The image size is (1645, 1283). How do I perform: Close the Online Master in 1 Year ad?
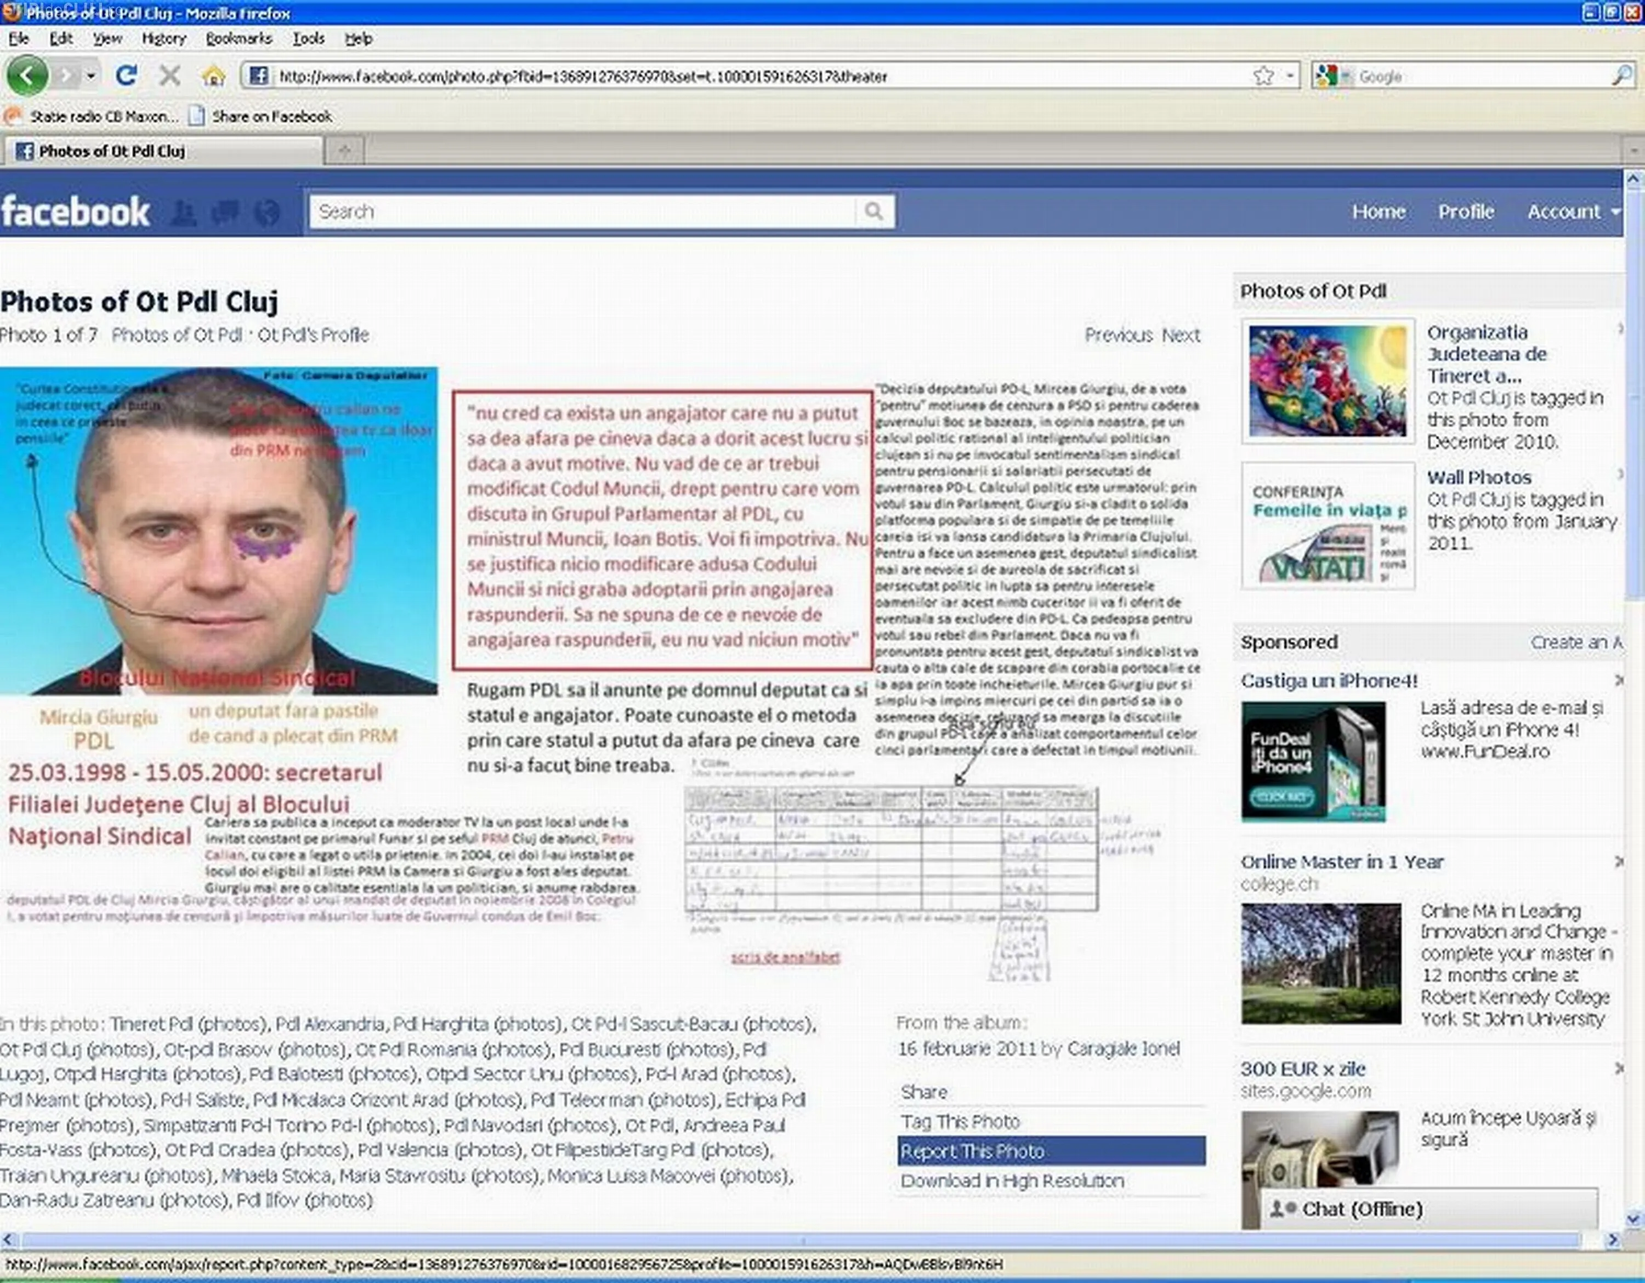(1619, 861)
